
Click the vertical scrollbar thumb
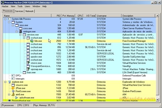pyautogui.click(x=157, y=56)
